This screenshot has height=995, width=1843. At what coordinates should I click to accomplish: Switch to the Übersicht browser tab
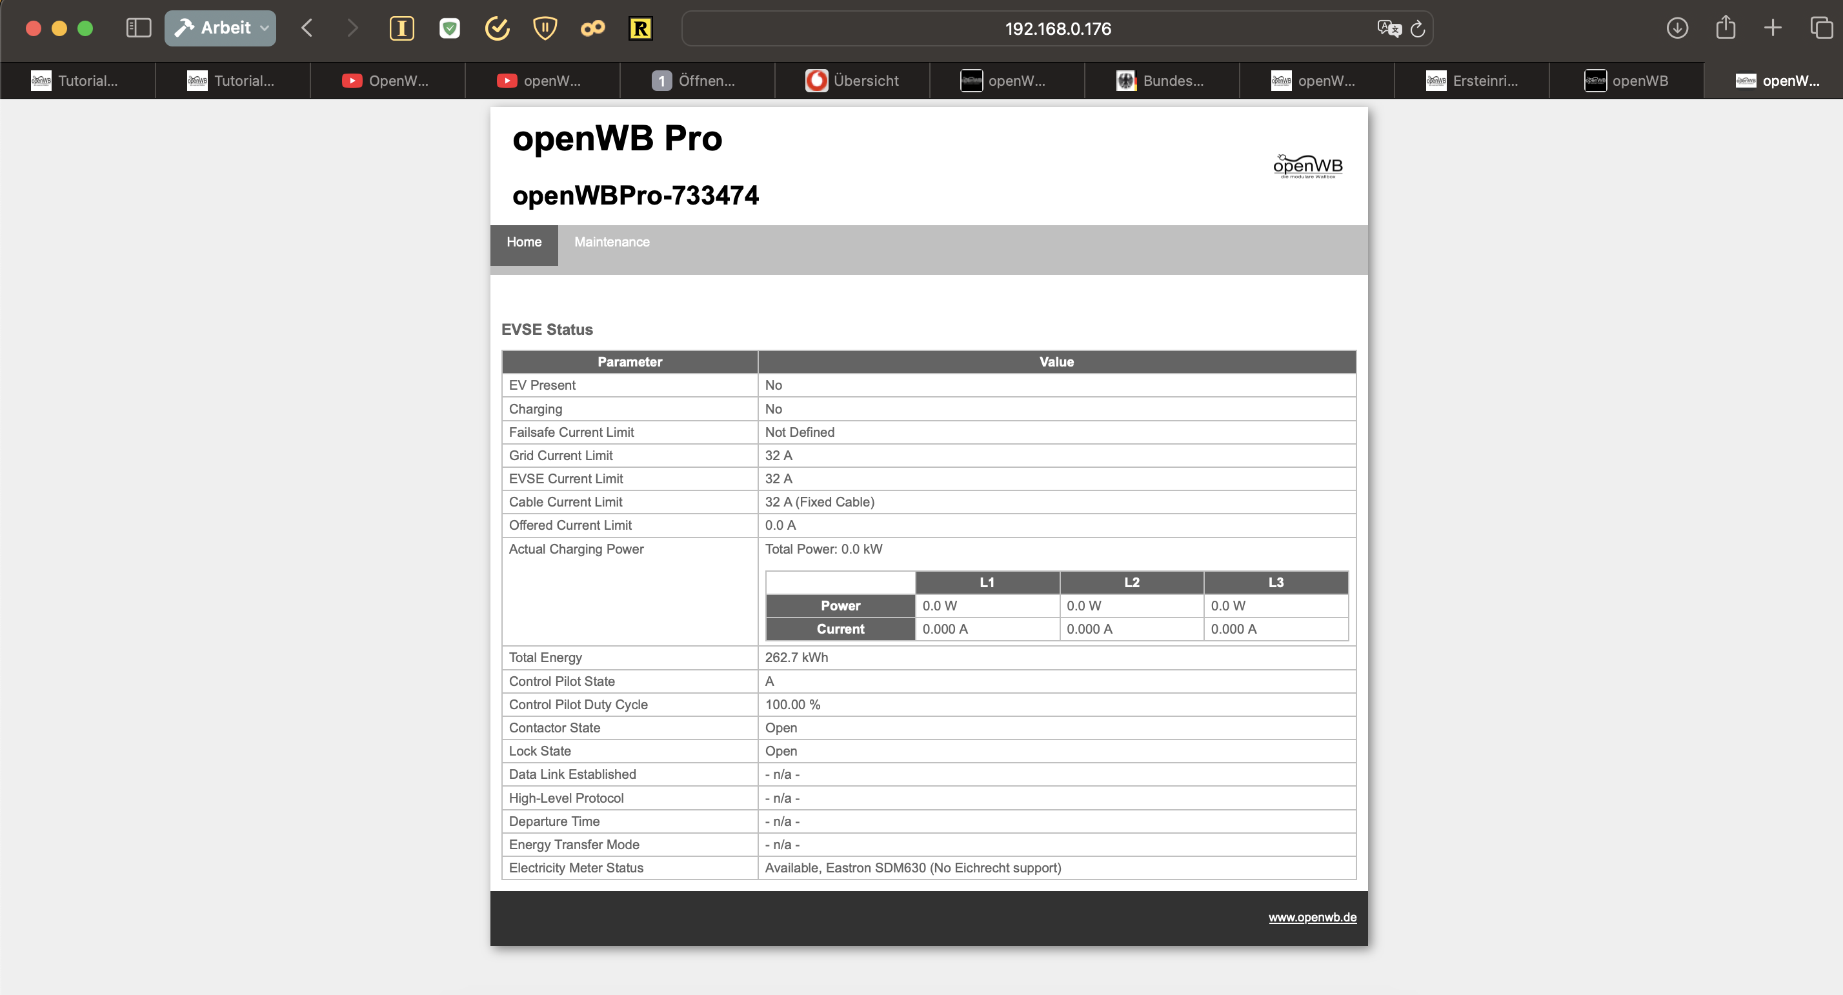tap(852, 80)
